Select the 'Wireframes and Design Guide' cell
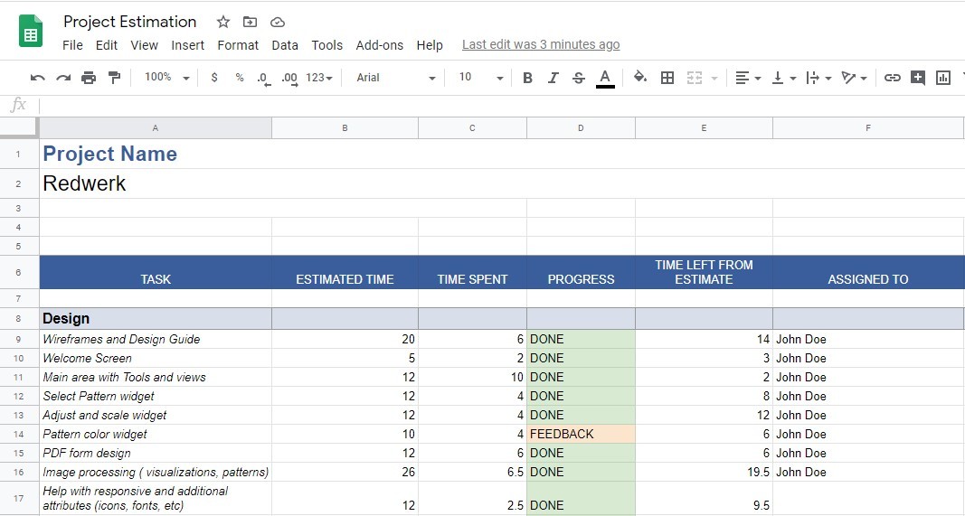The height and width of the screenshot is (516, 965). pos(155,339)
